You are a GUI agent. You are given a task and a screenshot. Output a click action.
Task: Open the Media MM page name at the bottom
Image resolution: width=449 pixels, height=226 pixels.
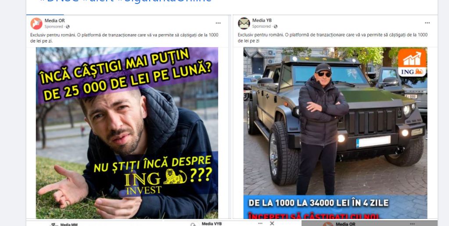click(69, 225)
